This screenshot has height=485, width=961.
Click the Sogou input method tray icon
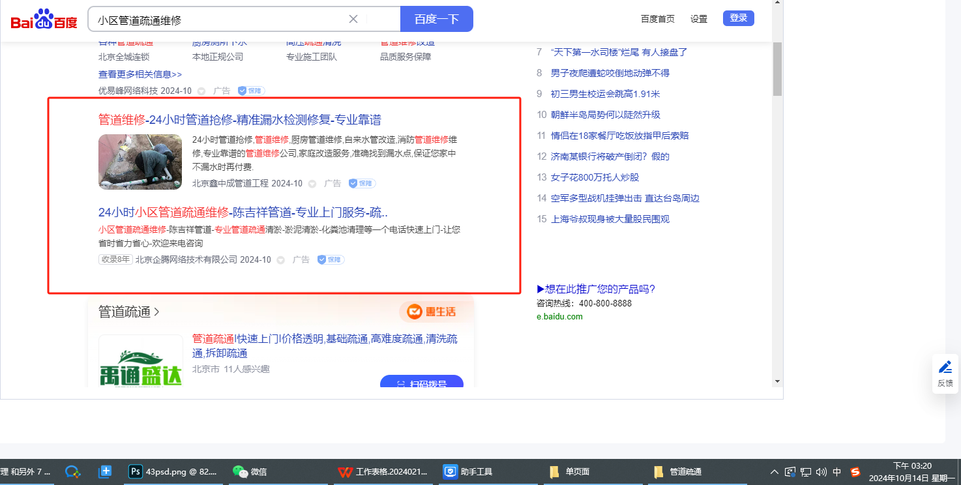(855, 471)
